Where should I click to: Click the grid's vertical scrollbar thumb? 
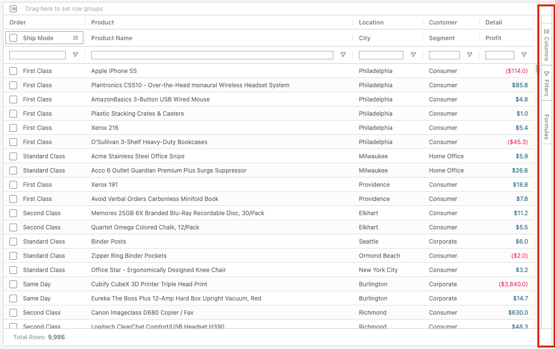coord(537,68)
